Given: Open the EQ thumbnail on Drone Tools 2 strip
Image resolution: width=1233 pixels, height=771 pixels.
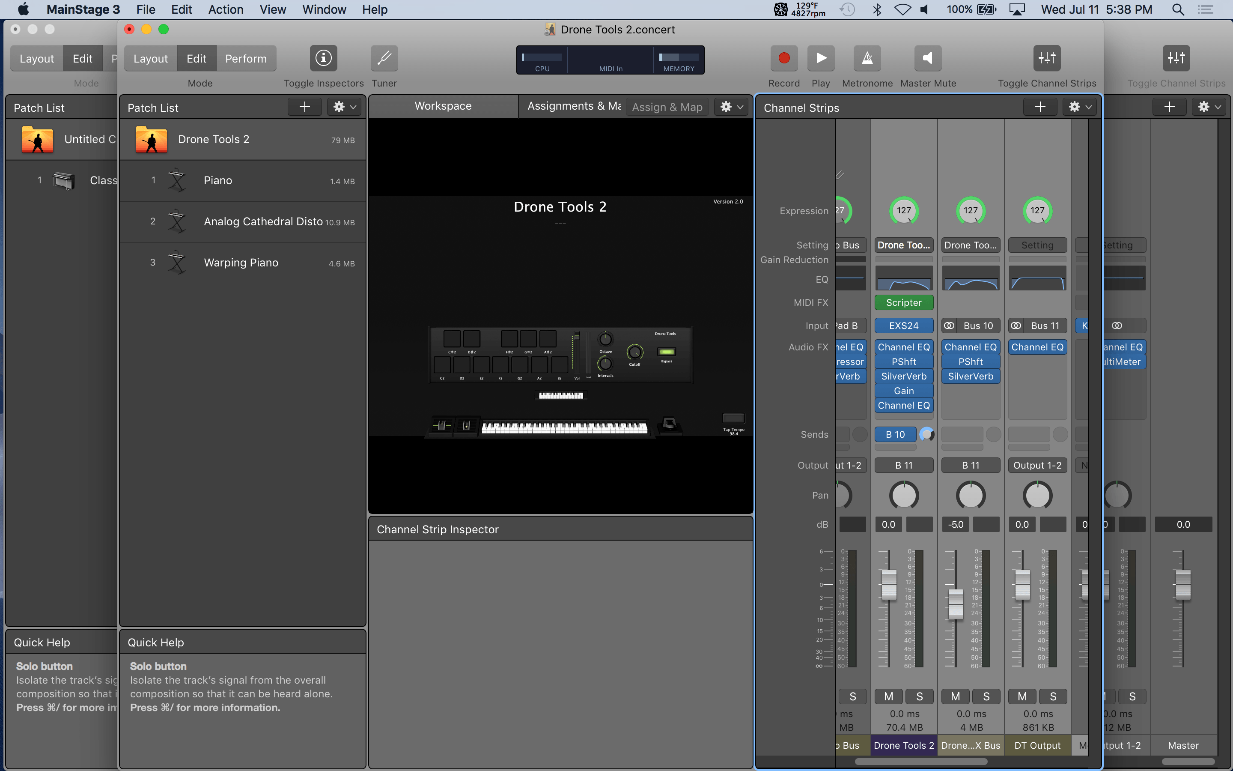Looking at the screenshot, I should [x=904, y=278].
